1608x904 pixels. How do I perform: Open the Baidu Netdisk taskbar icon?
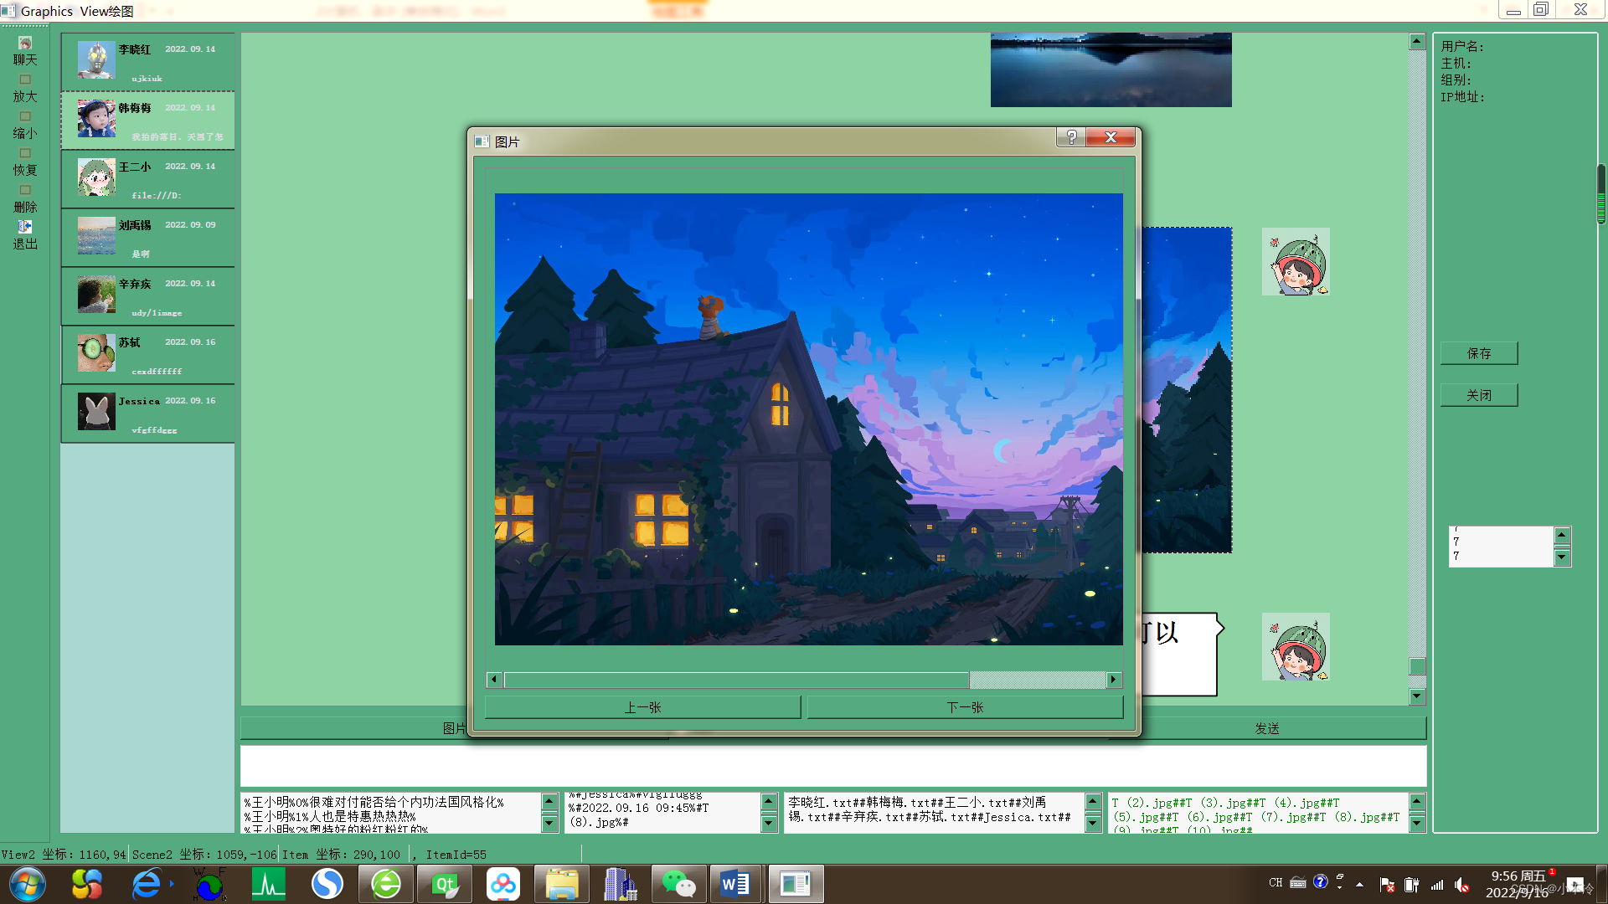click(503, 884)
